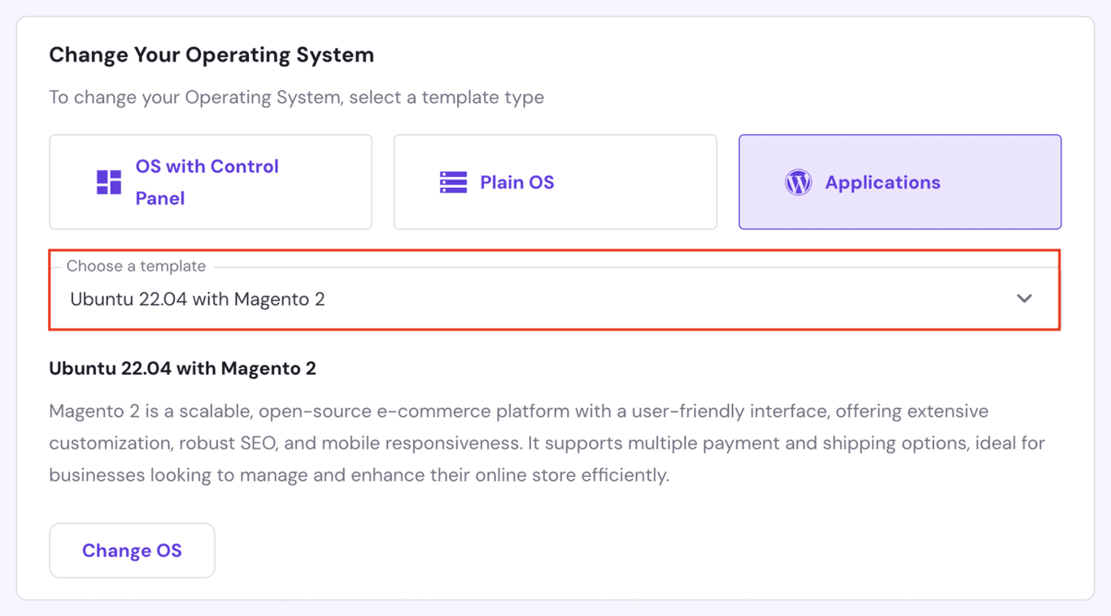Click the Ubuntu 22.04 with Magento 2 heading
This screenshot has width=1111, height=616.
click(183, 368)
